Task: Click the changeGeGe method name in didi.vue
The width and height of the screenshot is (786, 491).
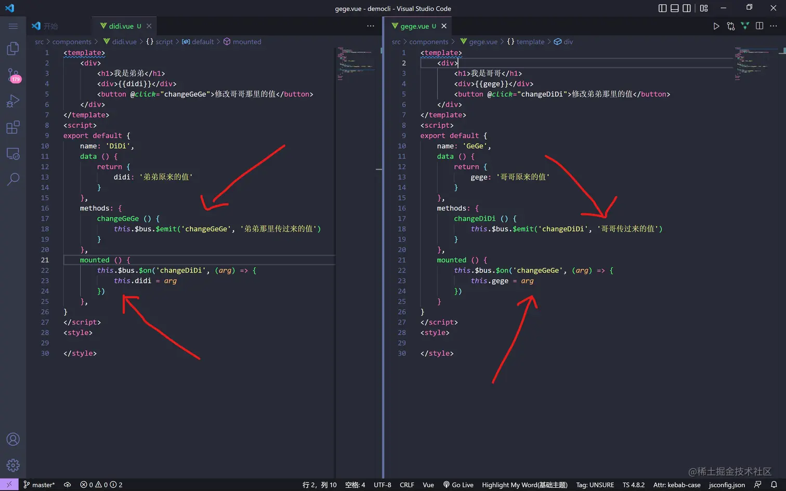Action: click(118, 219)
